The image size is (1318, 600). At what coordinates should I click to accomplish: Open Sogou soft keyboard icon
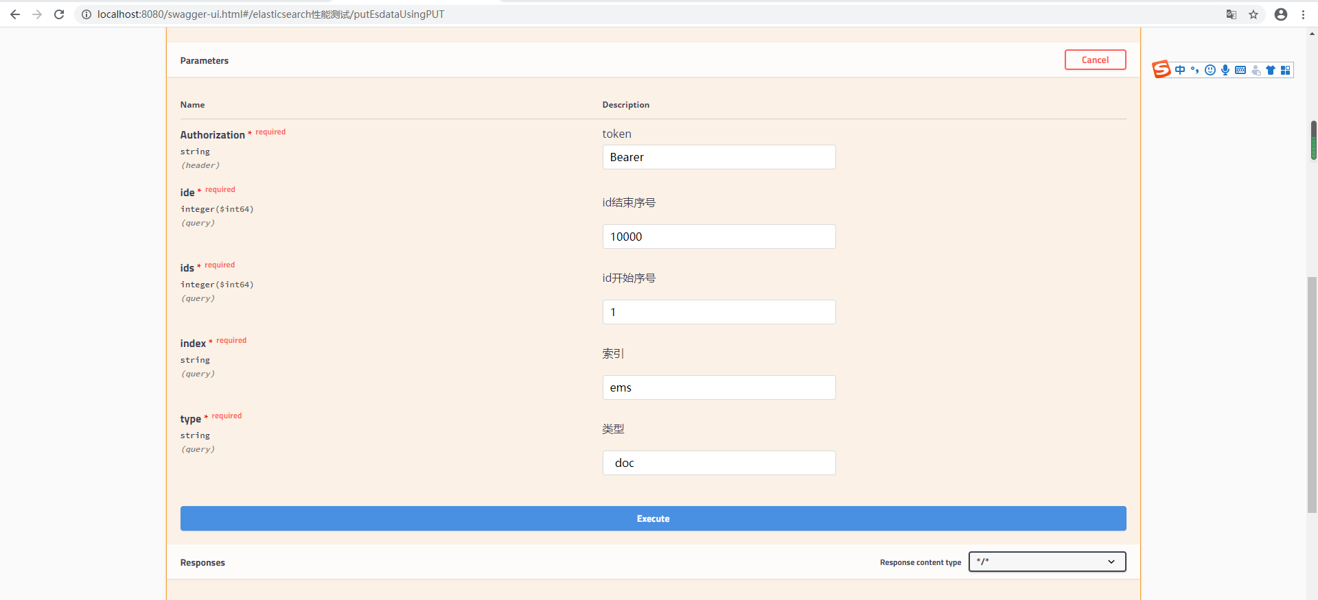pyautogui.click(x=1240, y=70)
